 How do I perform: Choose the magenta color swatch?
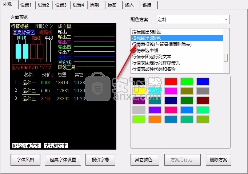click(x=171, y=91)
